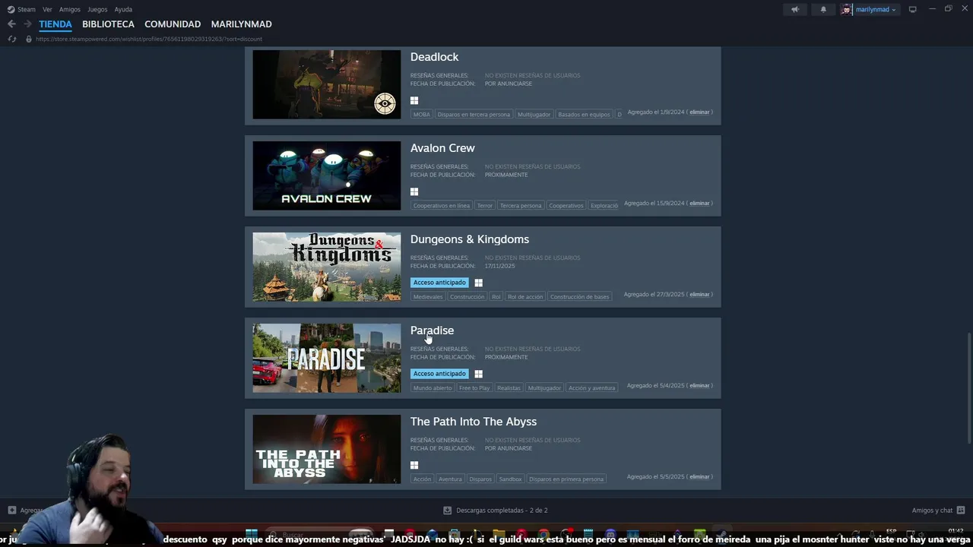Select the Tercera persona tag
Viewport: 973px width, 547px height.
[521, 206]
